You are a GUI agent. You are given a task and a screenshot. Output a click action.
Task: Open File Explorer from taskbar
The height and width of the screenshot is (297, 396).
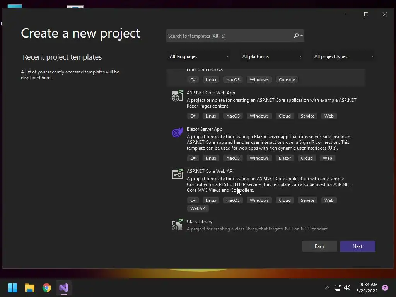[x=29, y=288]
